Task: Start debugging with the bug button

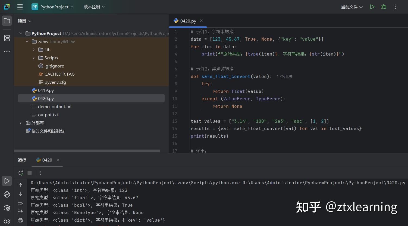Action: 384,7
